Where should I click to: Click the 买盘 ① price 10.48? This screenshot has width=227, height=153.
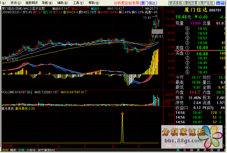point(202,54)
